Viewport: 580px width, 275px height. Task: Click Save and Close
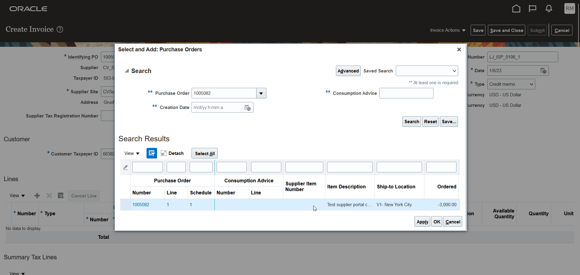point(507,30)
